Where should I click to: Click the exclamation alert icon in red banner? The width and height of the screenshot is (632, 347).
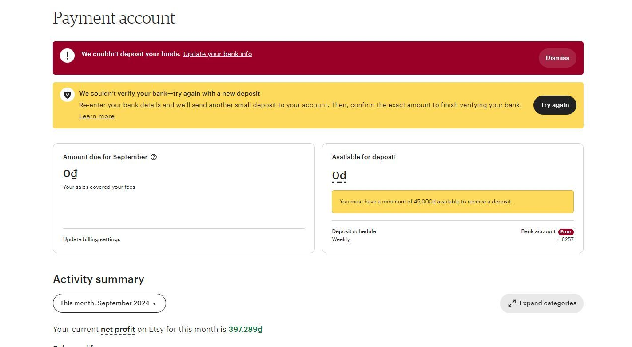67,56
